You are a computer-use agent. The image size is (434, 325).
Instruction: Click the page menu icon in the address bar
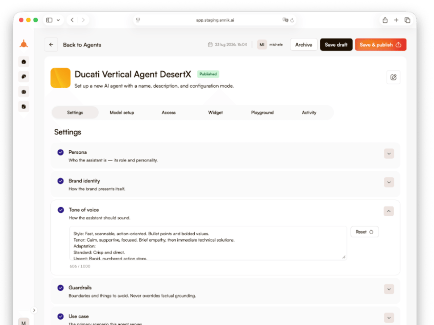click(138, 20)
